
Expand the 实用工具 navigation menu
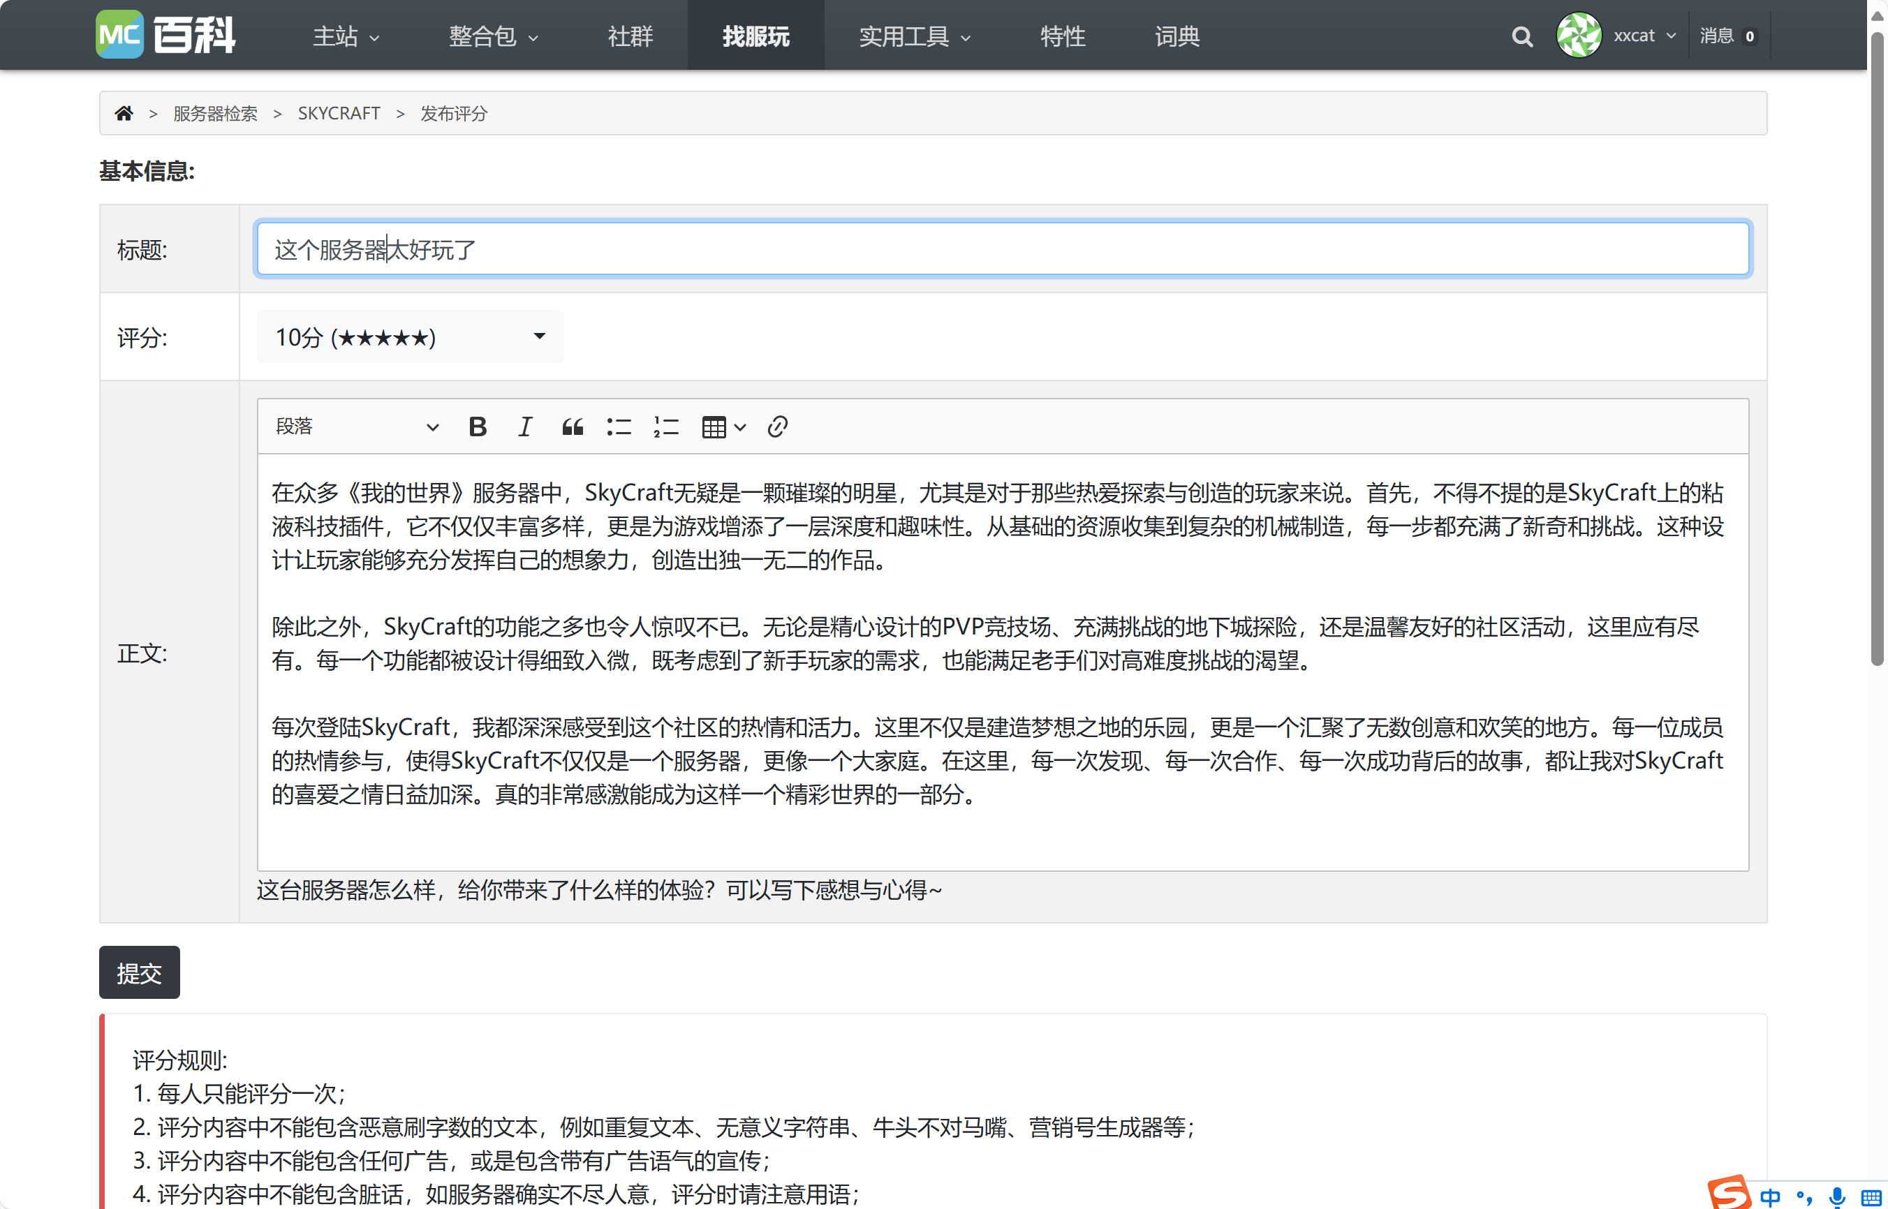pos(915,36)
